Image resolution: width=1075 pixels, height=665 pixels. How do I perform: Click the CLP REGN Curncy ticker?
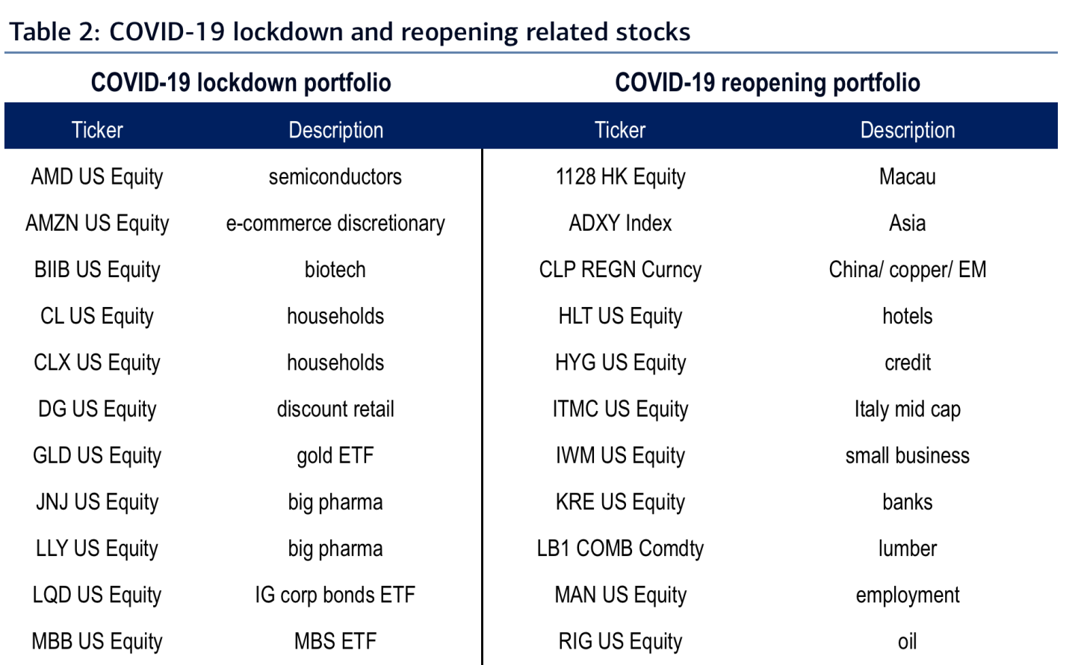pyautogui.click(x=620, y=270)
